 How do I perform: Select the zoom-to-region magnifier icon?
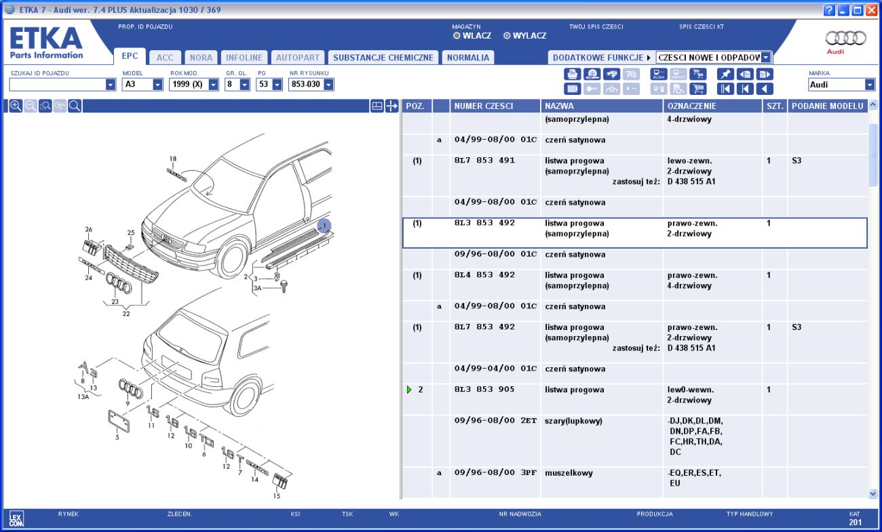(x=45, y=106)
